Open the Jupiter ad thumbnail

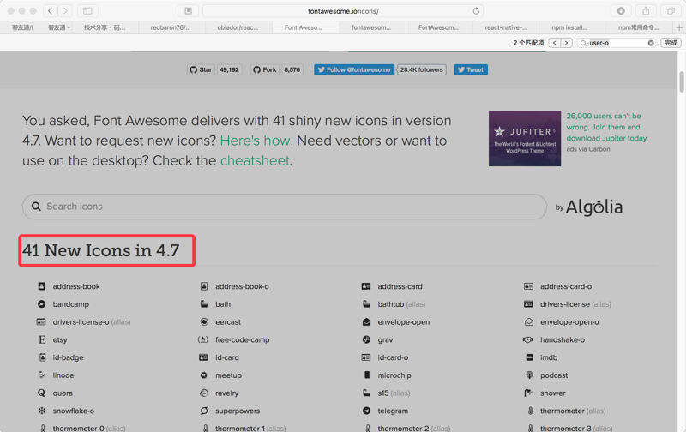point(525,138)
